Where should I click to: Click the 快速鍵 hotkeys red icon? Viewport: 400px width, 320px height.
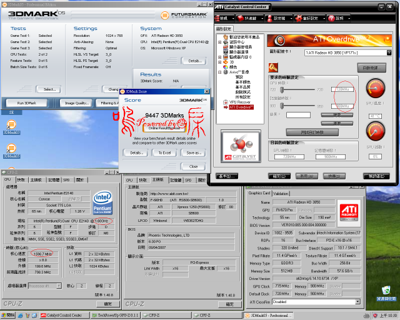click(240, 18)
